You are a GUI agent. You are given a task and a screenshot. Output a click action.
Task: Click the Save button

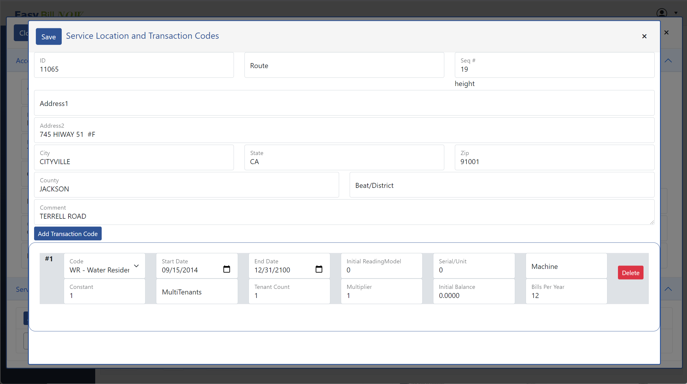48,36
